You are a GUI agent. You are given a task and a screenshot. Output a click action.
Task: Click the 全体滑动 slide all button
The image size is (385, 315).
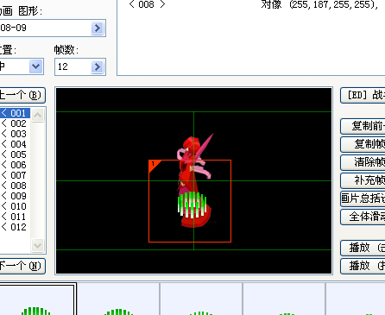363,217
